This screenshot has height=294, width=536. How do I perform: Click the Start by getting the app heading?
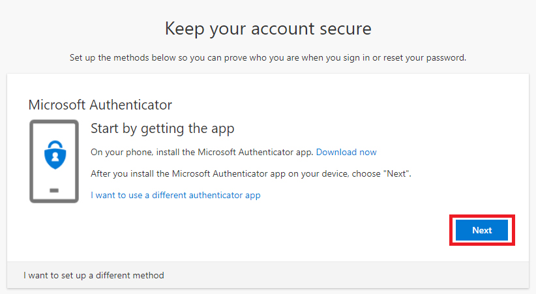(162, 129)
